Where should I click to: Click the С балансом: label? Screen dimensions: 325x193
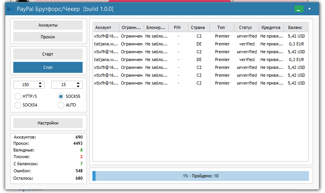26,164
